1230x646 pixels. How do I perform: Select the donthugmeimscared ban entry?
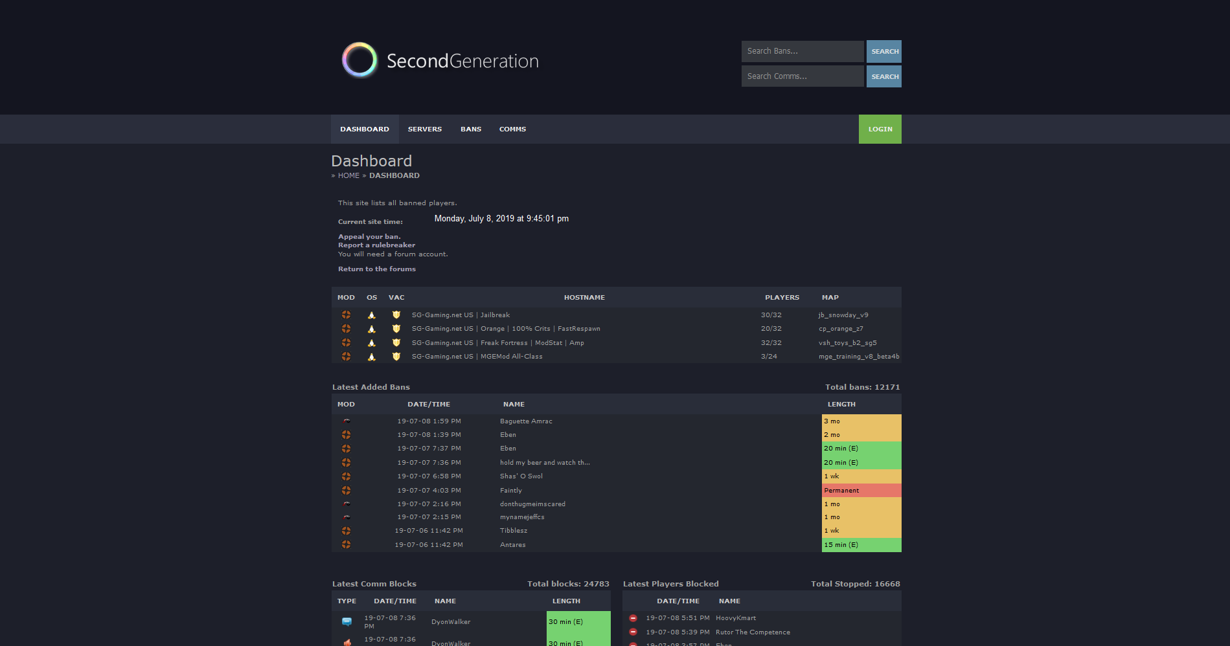tap(532, 504)
